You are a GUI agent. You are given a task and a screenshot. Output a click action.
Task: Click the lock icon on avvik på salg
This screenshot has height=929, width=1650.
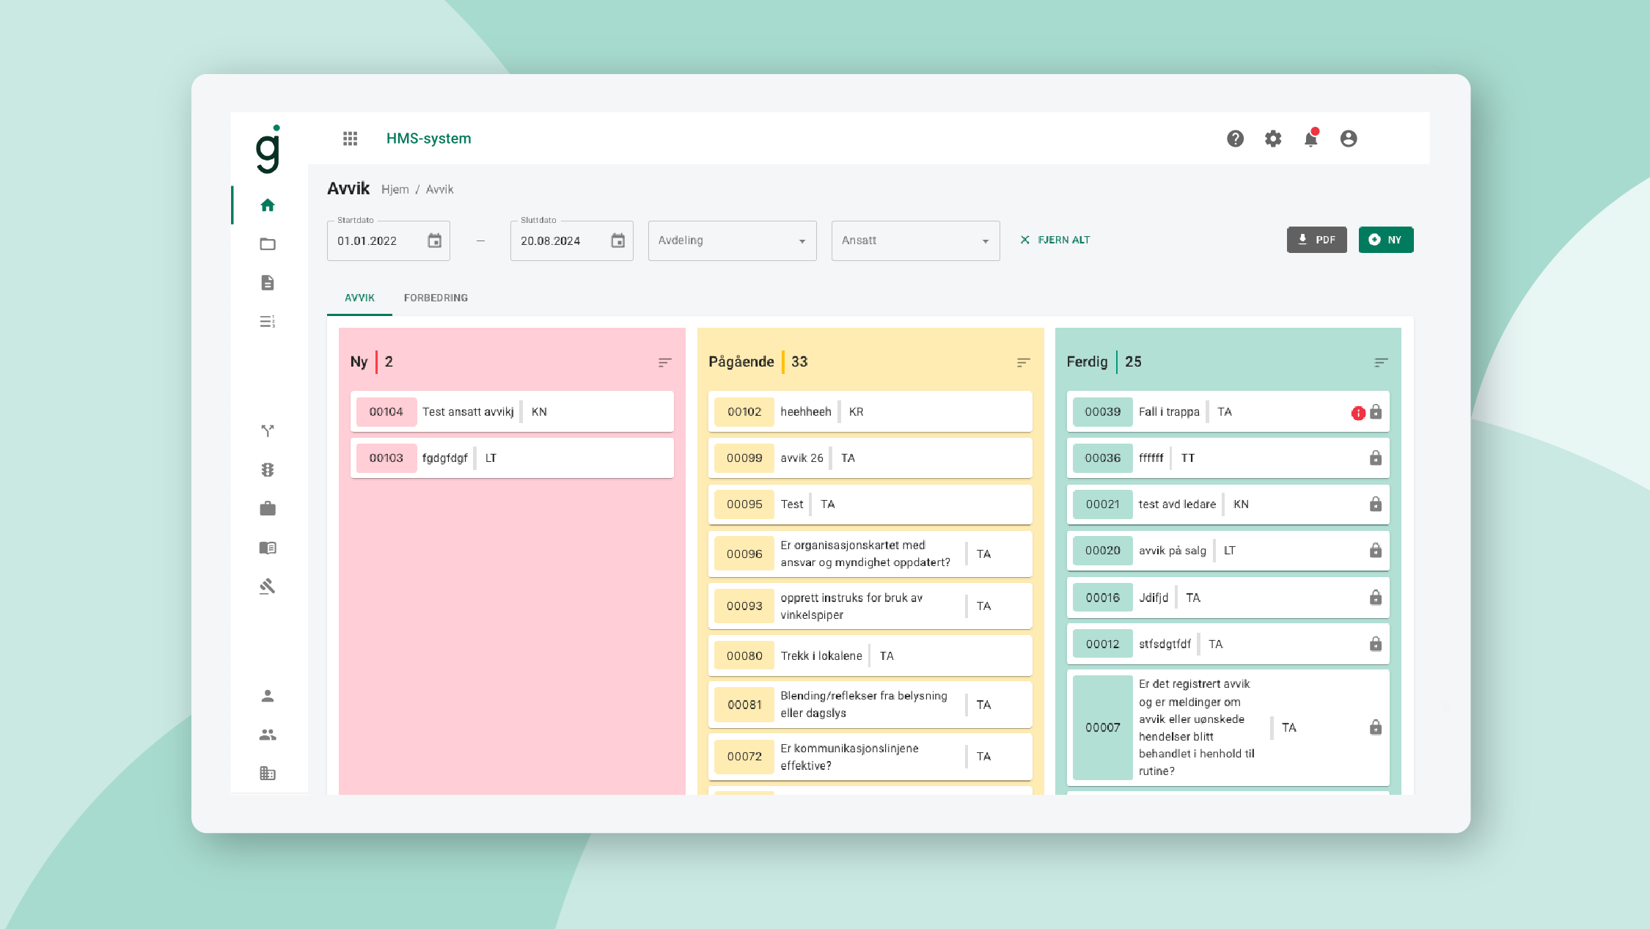tap(1375, 551)
